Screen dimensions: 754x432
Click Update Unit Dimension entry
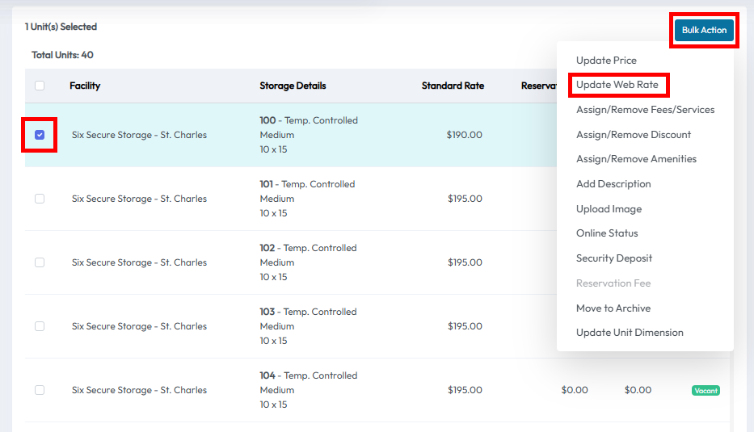pyautogui.click(x=629, y=333)
